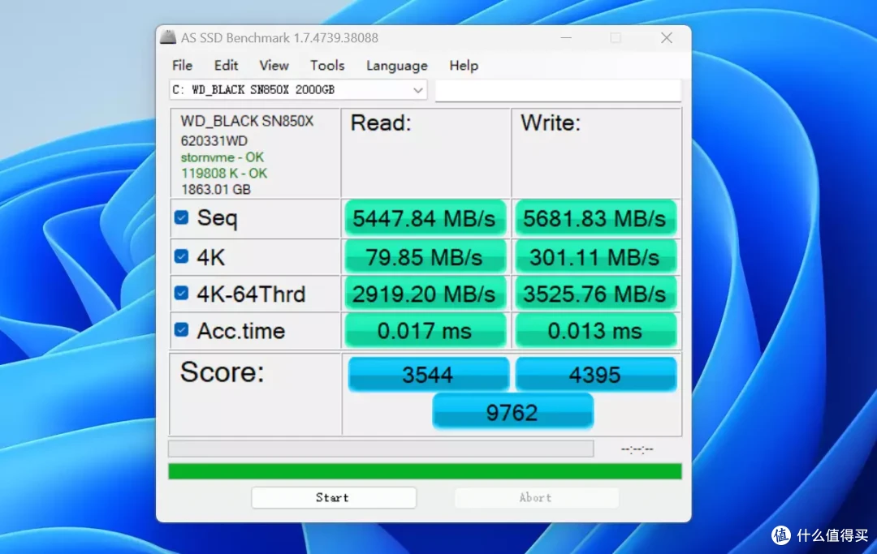Click write access time 0.013 ms

[x=595, y=331]
